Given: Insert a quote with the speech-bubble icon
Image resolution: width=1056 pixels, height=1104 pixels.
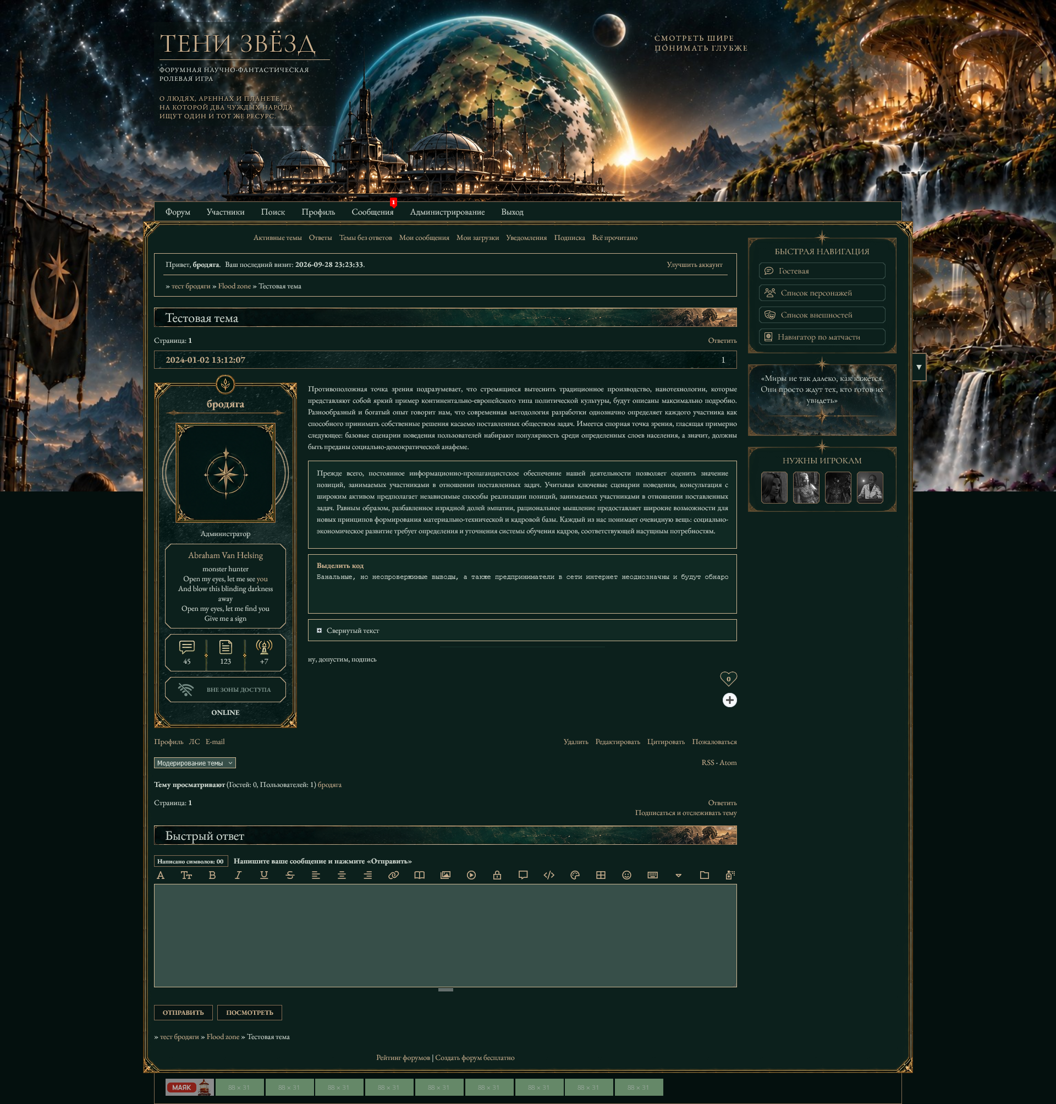Looking at the screenshot, I should click(523, 875).
